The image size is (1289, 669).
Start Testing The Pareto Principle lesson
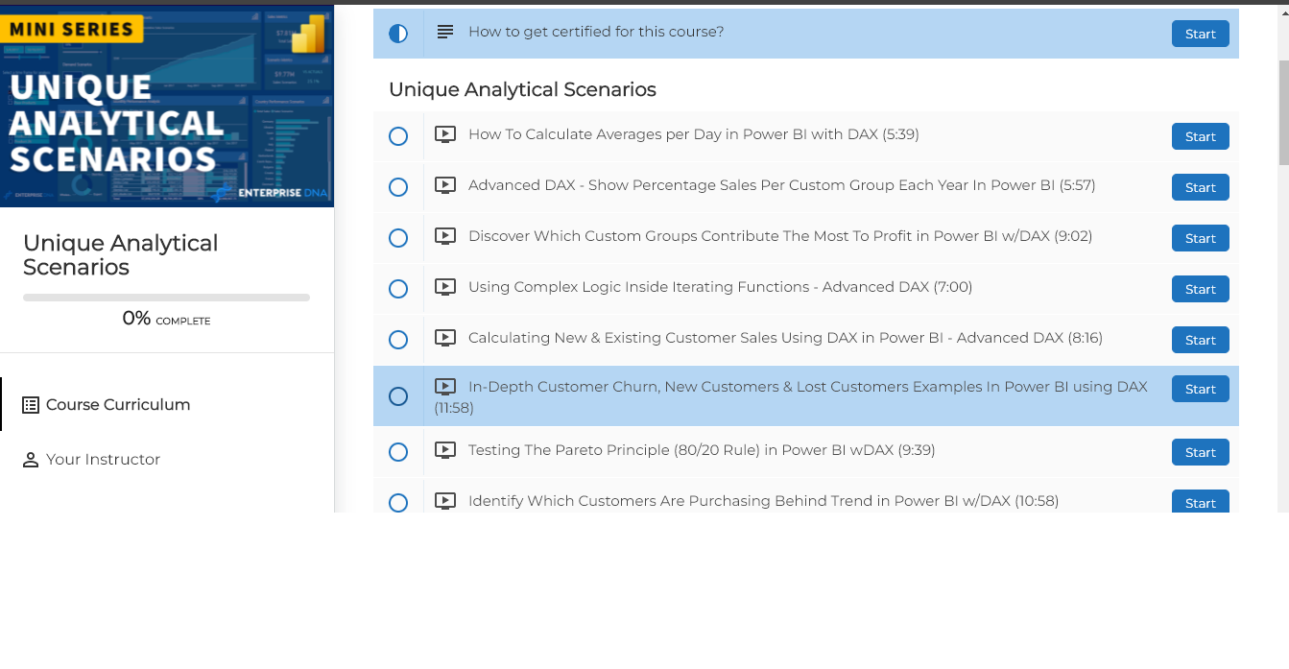(1200, 452)
